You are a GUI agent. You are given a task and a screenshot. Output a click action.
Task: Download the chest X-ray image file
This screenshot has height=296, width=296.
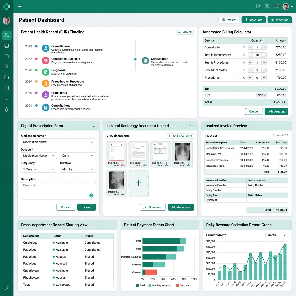pos(188,164)
